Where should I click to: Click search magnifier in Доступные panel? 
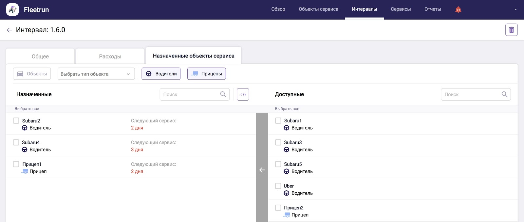click(504, 94)
